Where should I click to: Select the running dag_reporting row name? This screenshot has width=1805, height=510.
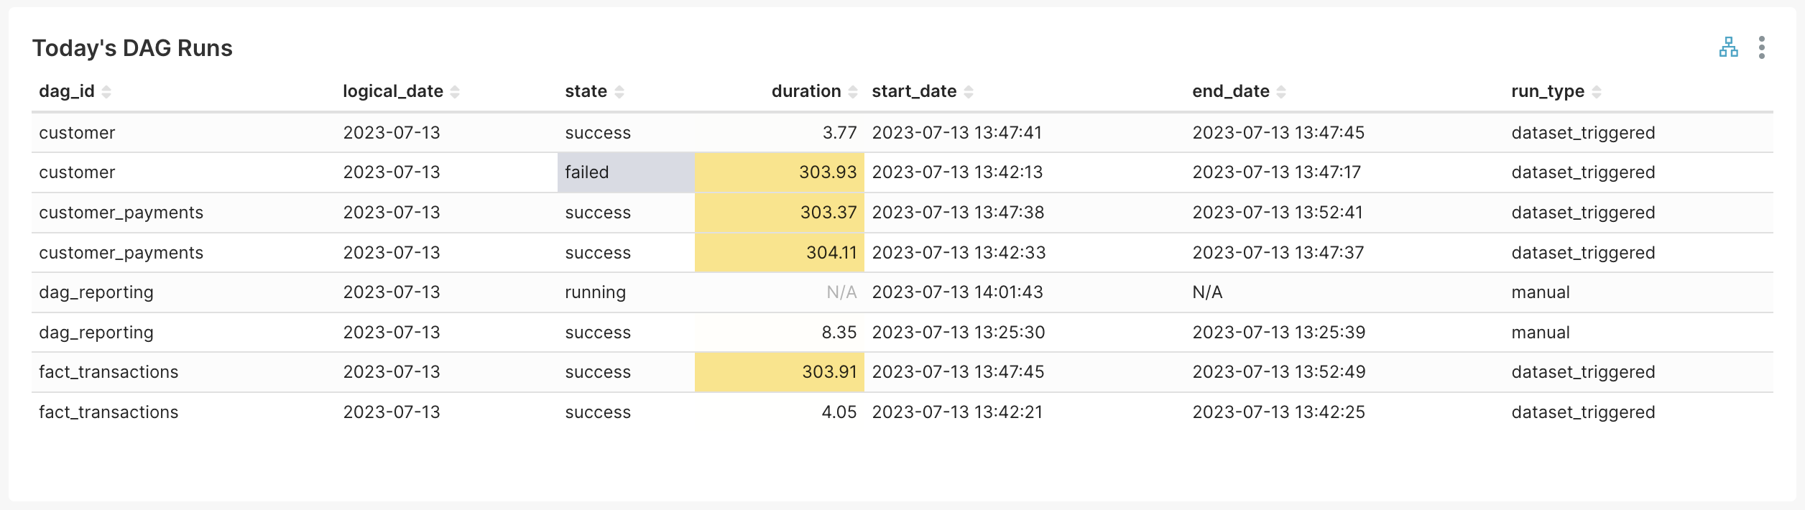[96, 292]
